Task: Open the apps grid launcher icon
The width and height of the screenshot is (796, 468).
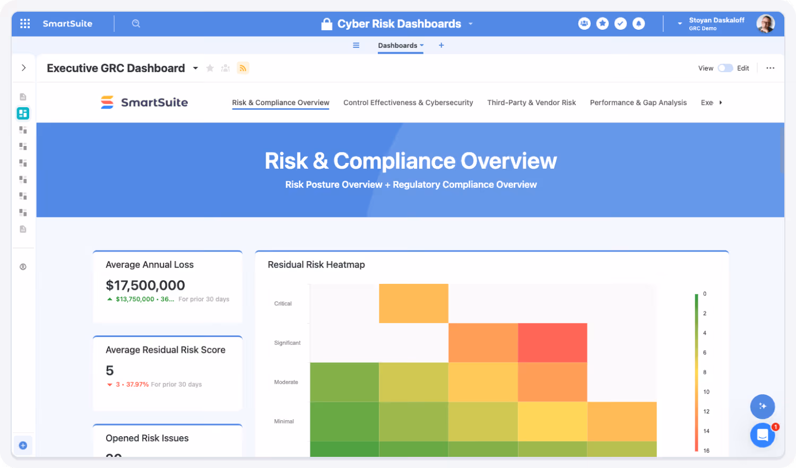Action: pyautogui.click(x=25, y=23)
